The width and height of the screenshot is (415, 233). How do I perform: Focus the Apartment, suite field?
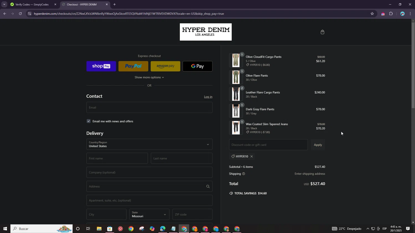coord(149,200)
